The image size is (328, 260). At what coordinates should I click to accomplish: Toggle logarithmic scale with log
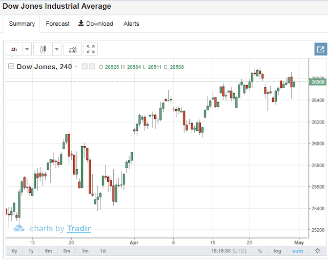pyautogui.click(x=277, y=251)
